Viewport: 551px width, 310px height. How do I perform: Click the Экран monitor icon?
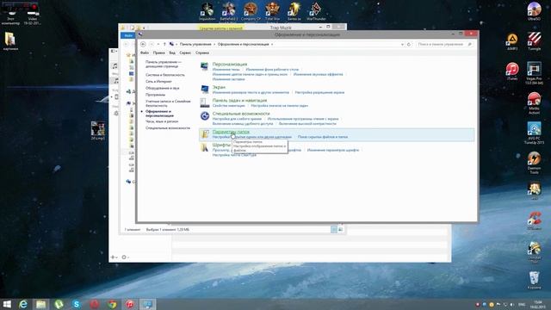[205, 90]
